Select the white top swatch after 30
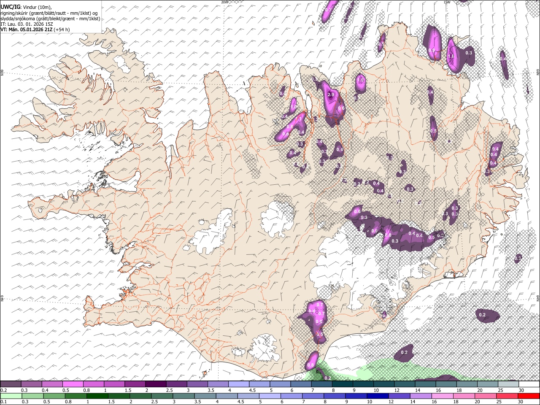This screenshot has width=540, height=405. click(x=529, y=384)
